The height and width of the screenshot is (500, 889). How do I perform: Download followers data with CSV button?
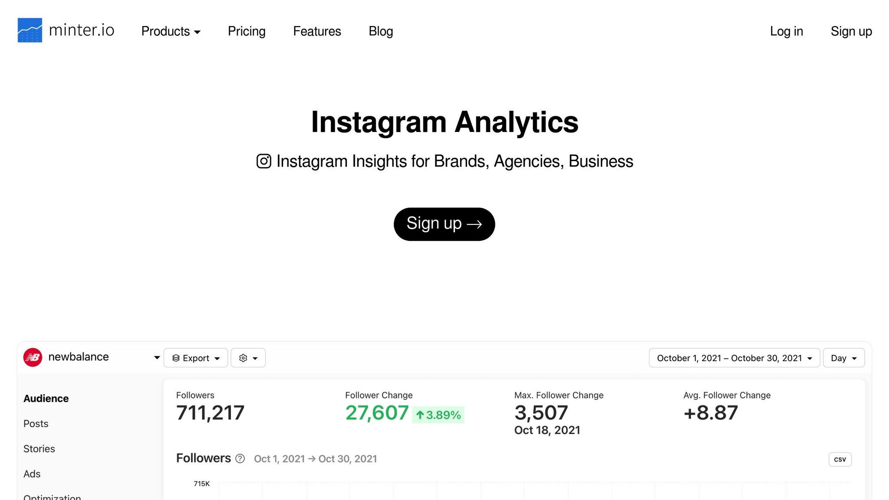pyautogui.click(x=840, y=459)
